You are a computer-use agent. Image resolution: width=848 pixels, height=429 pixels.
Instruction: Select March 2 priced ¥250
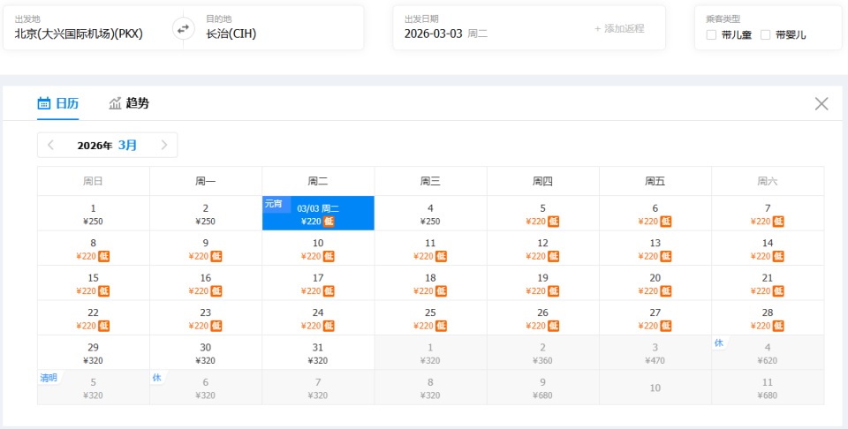pyautogui.click(x=206, y=214)
